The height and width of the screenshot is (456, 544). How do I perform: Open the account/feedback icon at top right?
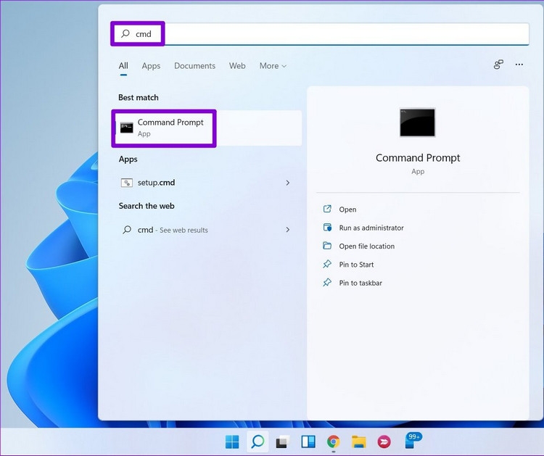tap(498, 65)
